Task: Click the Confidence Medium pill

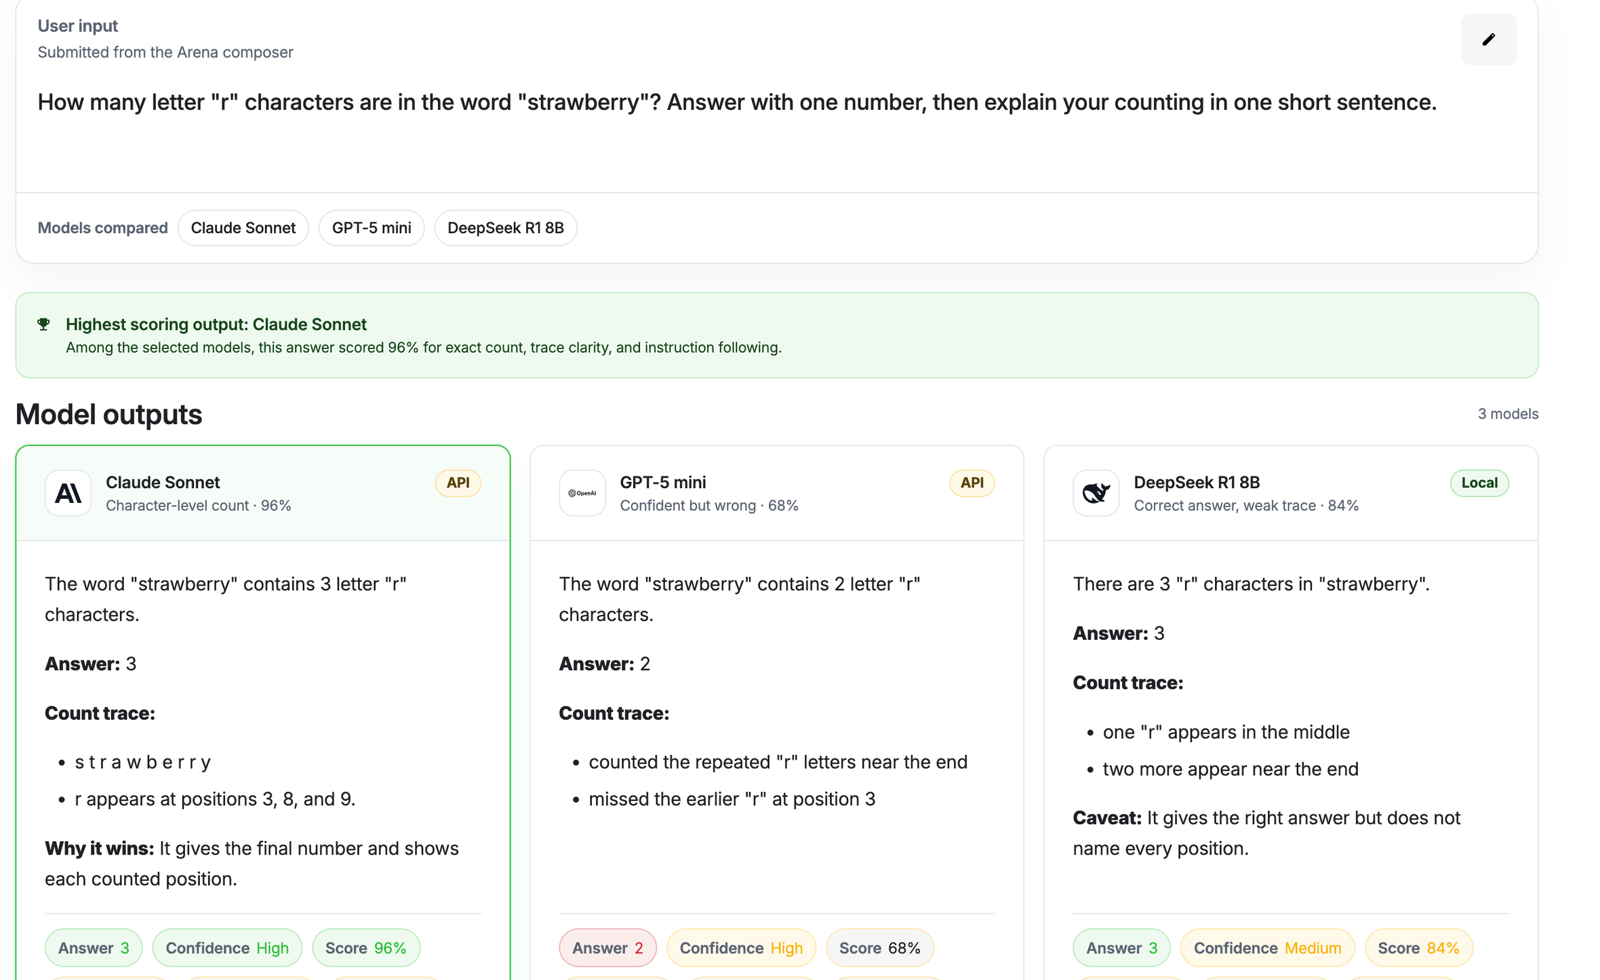Action: point(1267,947)
